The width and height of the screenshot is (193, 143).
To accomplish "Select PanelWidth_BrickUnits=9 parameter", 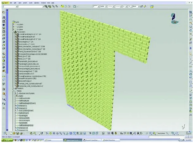I will tap(28, 61).
